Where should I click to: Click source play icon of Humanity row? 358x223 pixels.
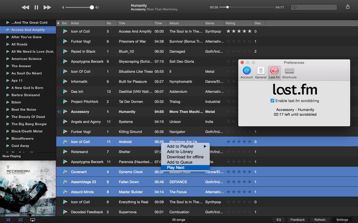(65, 111)
